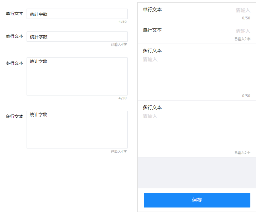Click the 0/50 counter in the first mobile row
The height and width of the screenshot is (215, 259).
coord(246,18)
